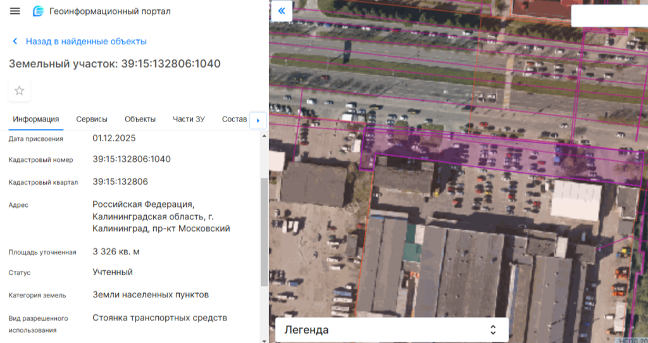Expand the Легенда panel using its chevrons

coord(493,330)
